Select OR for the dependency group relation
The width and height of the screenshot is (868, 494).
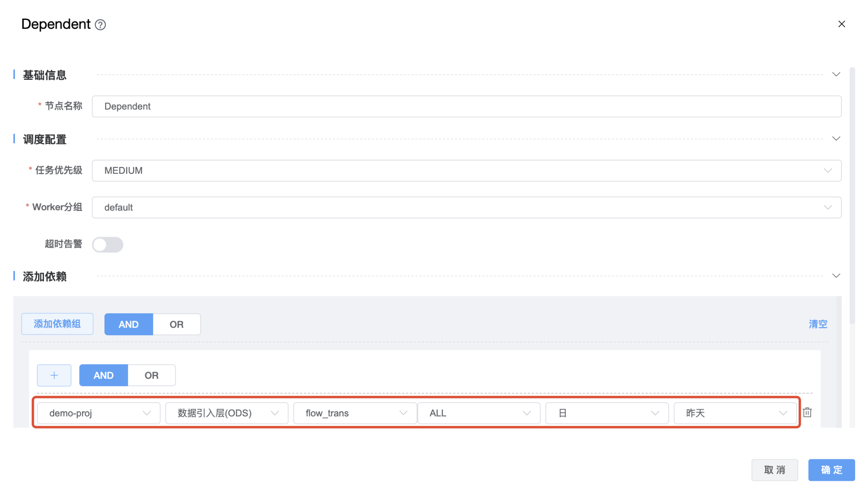tap(176, 324)
